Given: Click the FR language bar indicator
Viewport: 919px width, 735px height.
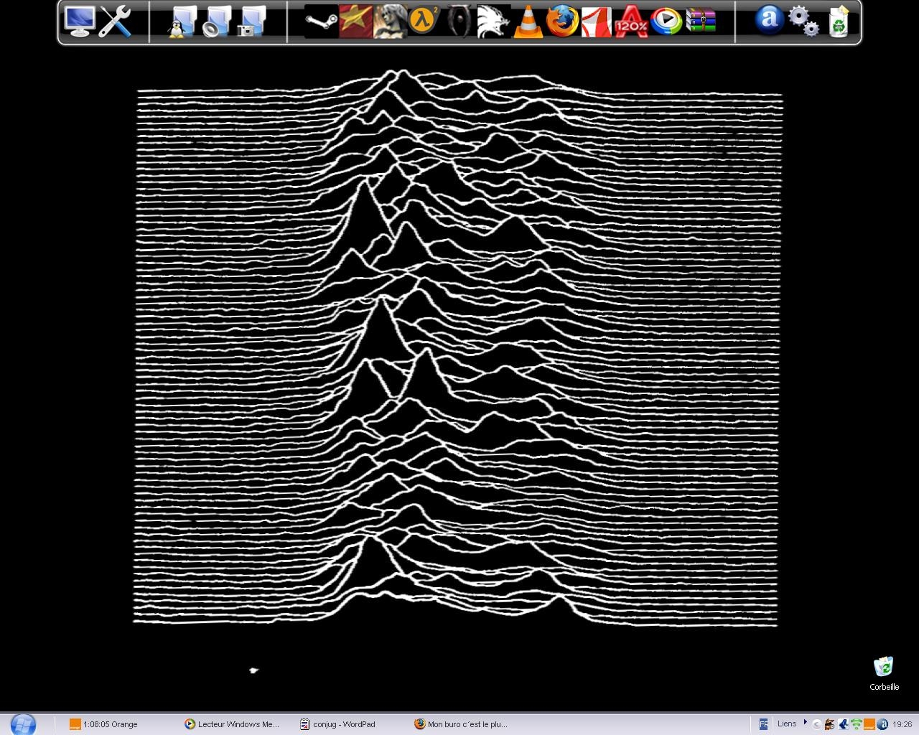Looking at the screenshot, I should [764, 724].
